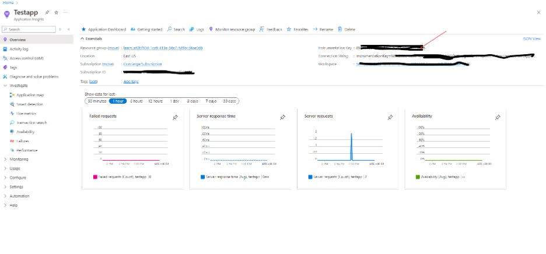Open the Failed requests chart
Screen dimensions: 546x254
click(x=132, y=149)
